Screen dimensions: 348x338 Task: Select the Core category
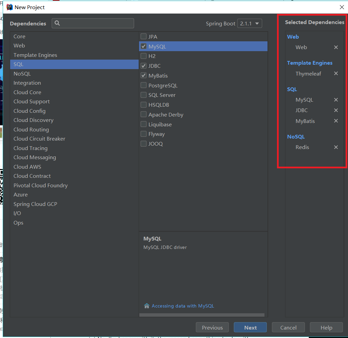click(x=74, y=37)
